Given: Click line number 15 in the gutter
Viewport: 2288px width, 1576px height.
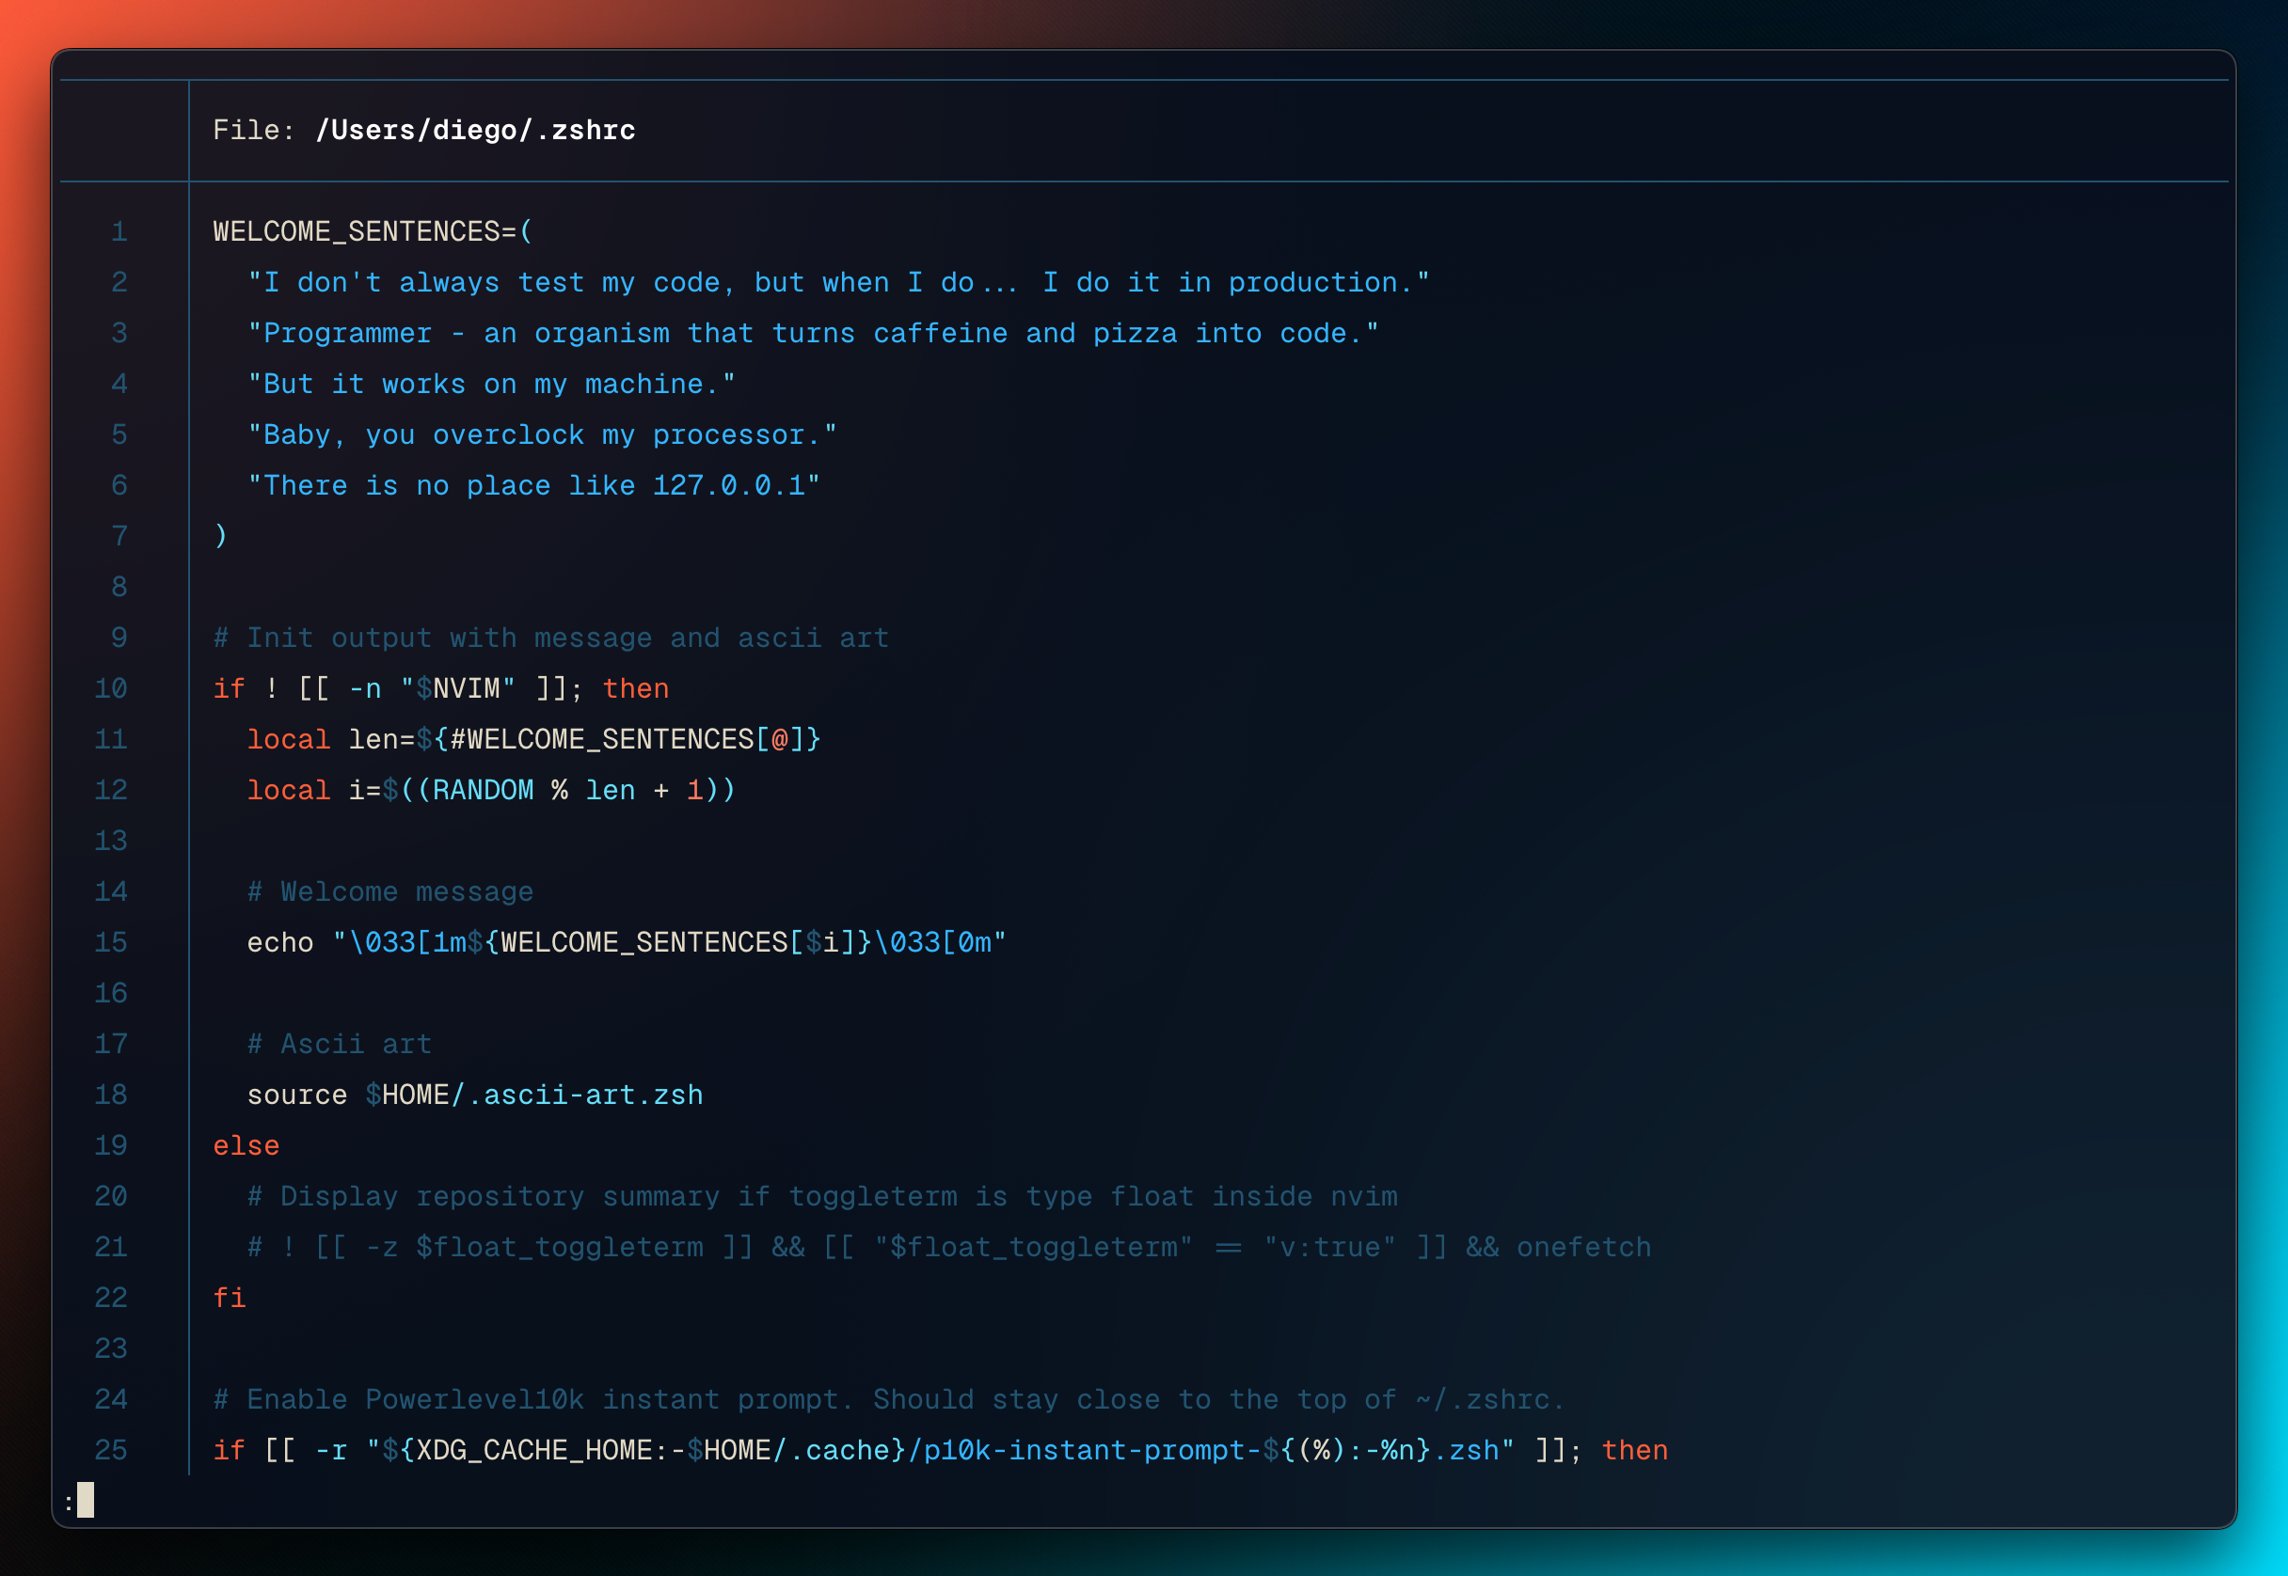Looking at the screenshot, I should tap(111, 943).
